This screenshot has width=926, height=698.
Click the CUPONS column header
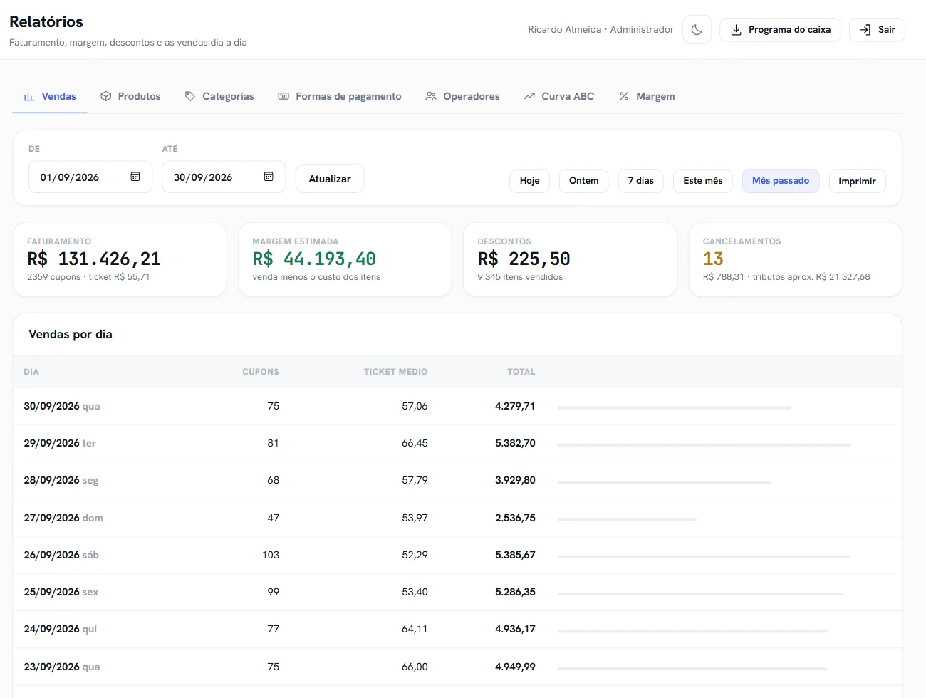pyautogui.click(x=261, y=372)
